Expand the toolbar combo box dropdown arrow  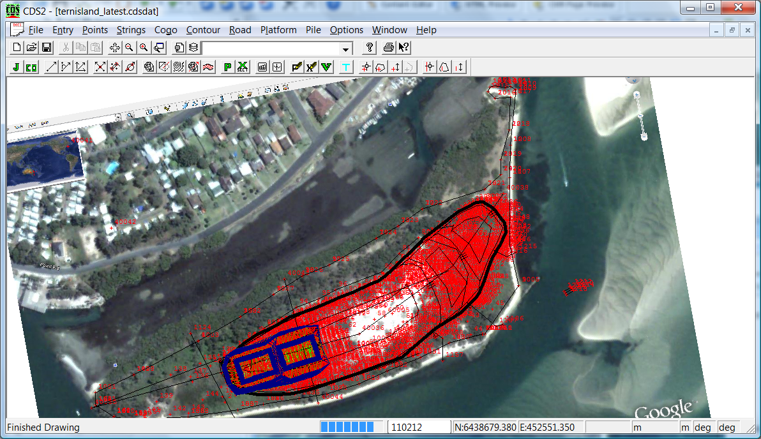pos(346,48)
